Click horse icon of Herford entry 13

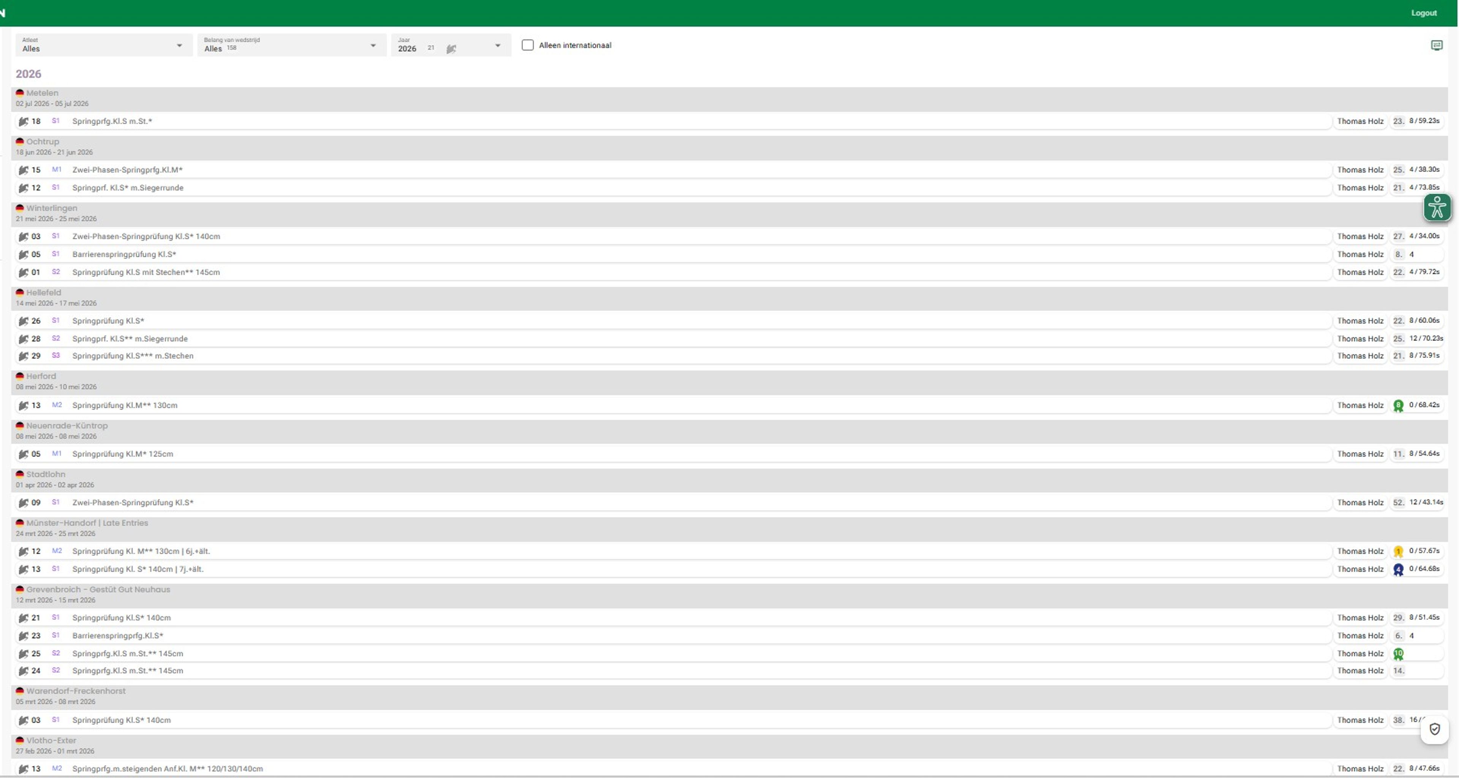point(23,406)
